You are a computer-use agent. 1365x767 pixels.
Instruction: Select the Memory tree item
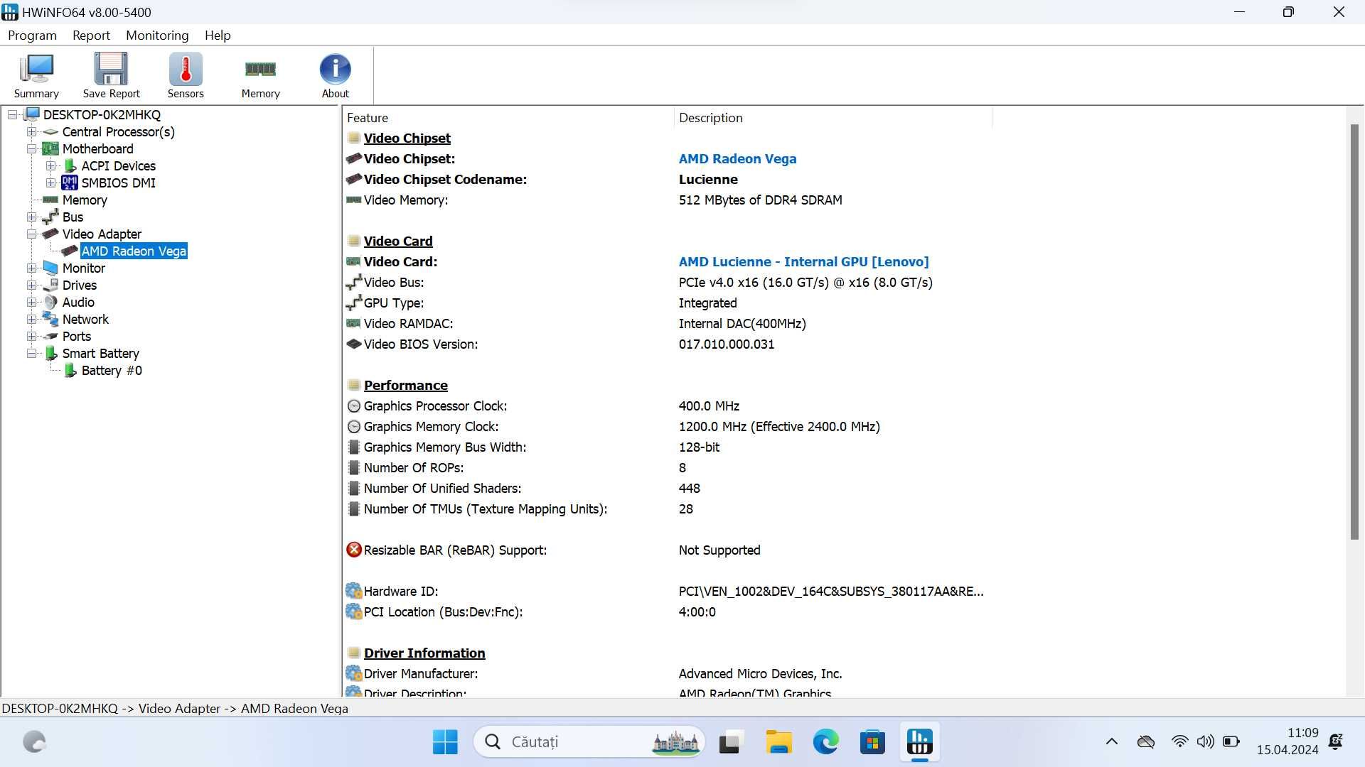85,200
